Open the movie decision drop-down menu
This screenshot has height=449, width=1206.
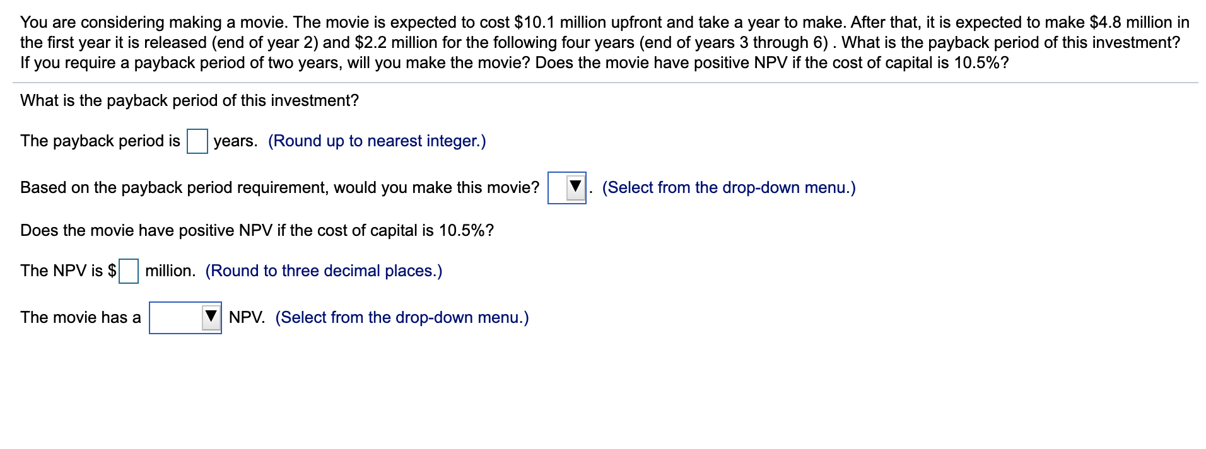(x=566, y=187)
